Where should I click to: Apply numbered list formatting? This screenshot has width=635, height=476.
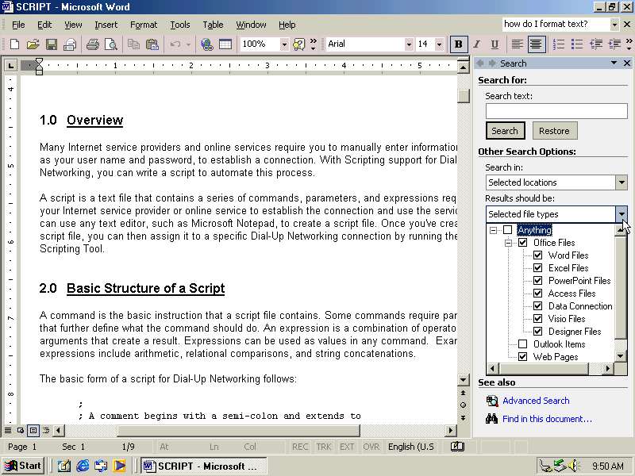(x=559, y=44)
